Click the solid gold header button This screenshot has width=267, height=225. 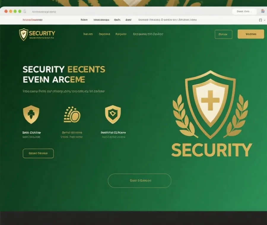coord(251,34)
